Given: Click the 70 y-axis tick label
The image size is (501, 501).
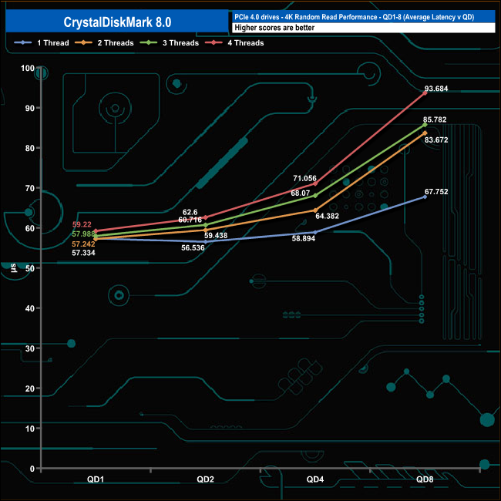Looking at the screenshot, I should [x=30, y=188].
